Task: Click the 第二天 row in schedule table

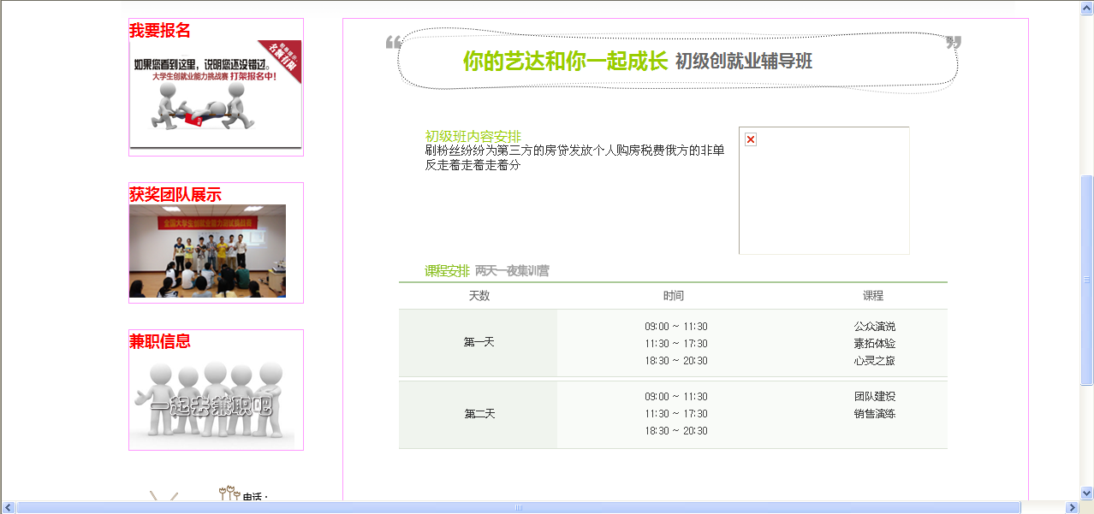Action: (x=479, y=414)
